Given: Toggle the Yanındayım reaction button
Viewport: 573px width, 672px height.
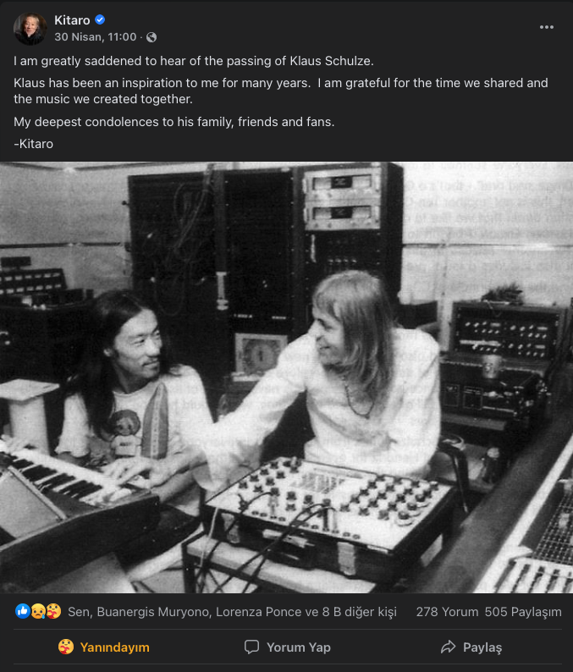Looking at the screenshot, I should click(x=104, y=647).
